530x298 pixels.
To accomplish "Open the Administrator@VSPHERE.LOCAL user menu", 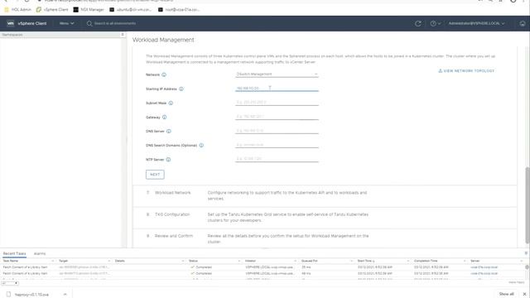I will (477, 23).
